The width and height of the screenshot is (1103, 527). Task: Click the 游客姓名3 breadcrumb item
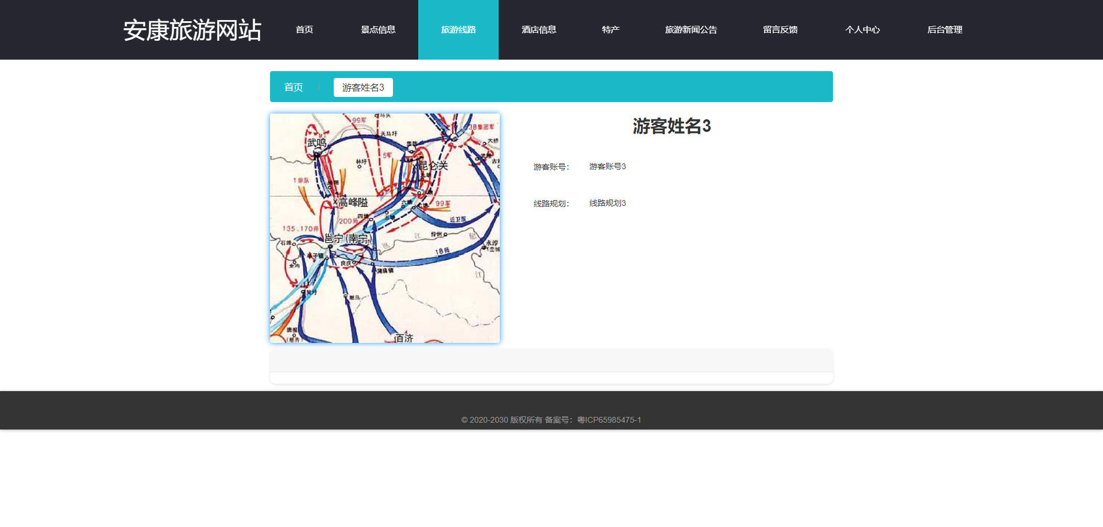pyautogui.click(x=363, y=87)
